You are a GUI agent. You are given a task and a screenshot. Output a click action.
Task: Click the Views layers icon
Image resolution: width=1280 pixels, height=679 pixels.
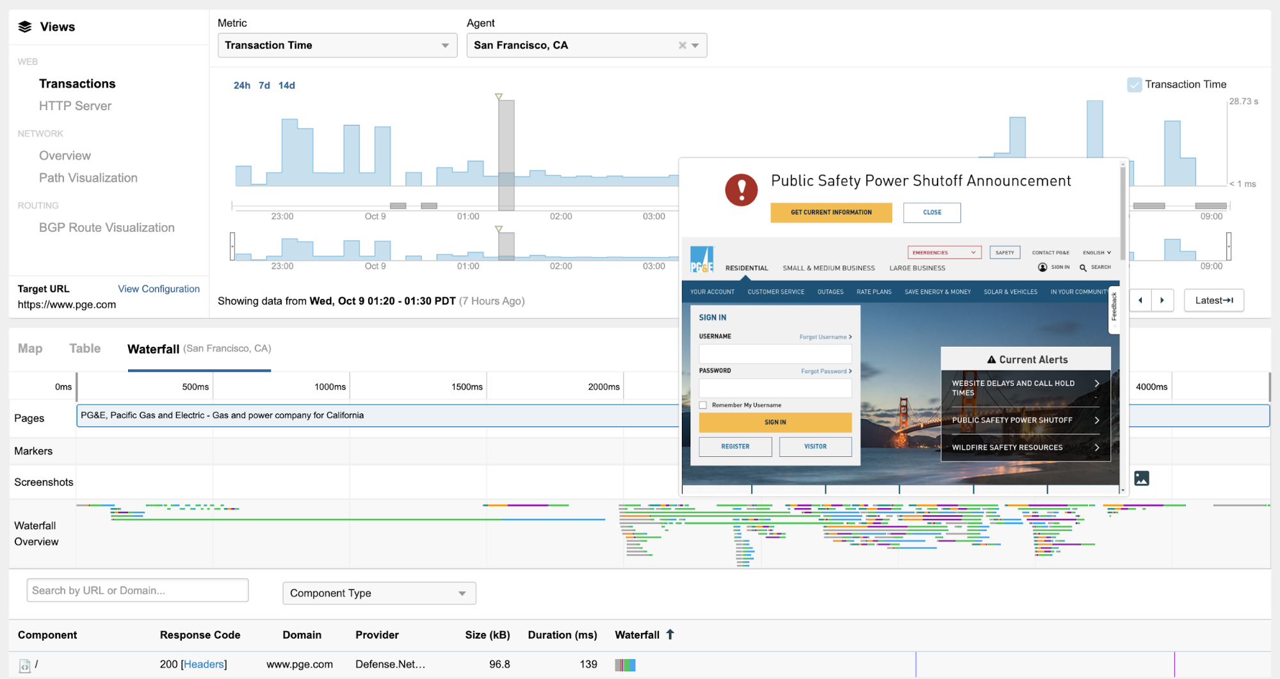(x=25, y=27)
